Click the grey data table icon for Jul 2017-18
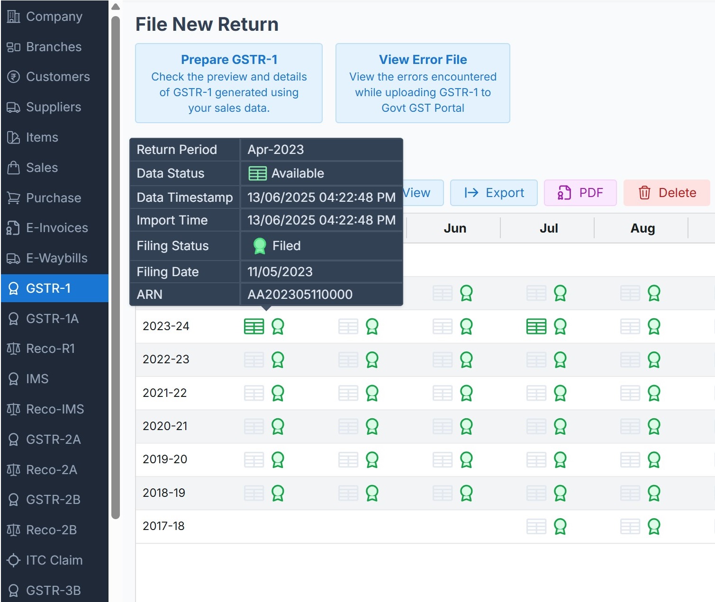Image resolution: width=715 pixels, height=602 pixels. tap(536, 526)
